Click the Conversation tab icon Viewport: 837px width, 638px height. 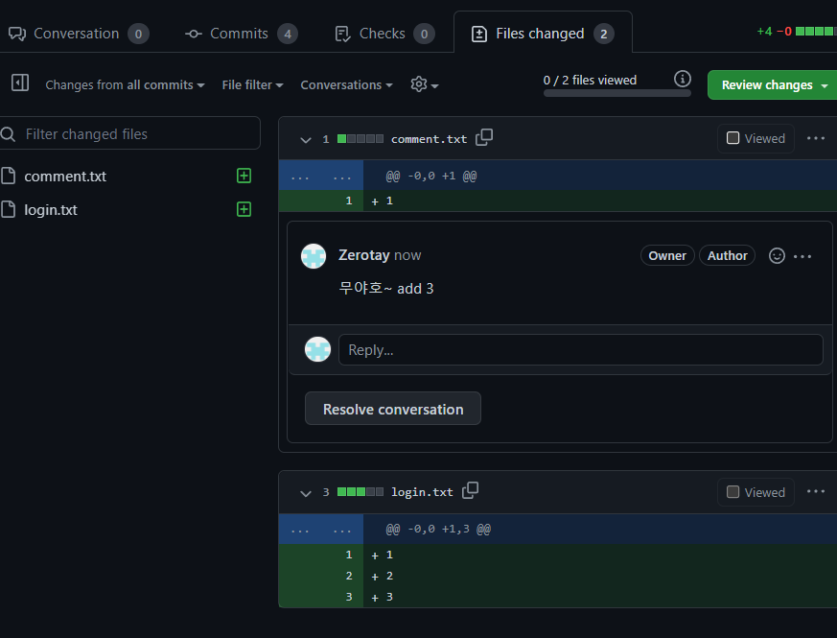pyautogui.click(x=17, y=34)
